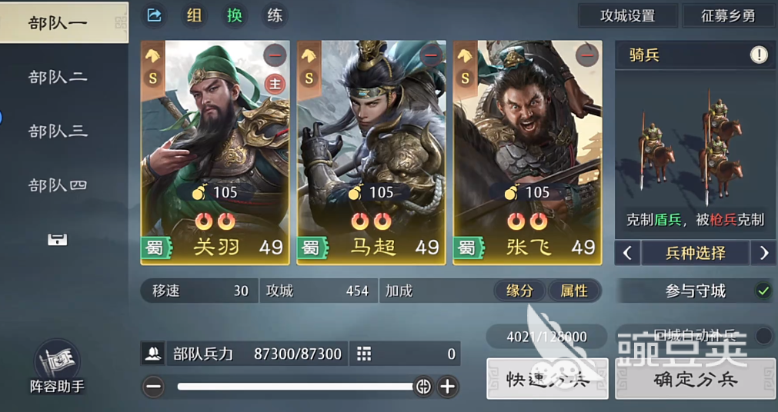This screenshot has height=412, width=778.
Task: Remove 张飞 using the minus icon
Action: coord(587,55)
